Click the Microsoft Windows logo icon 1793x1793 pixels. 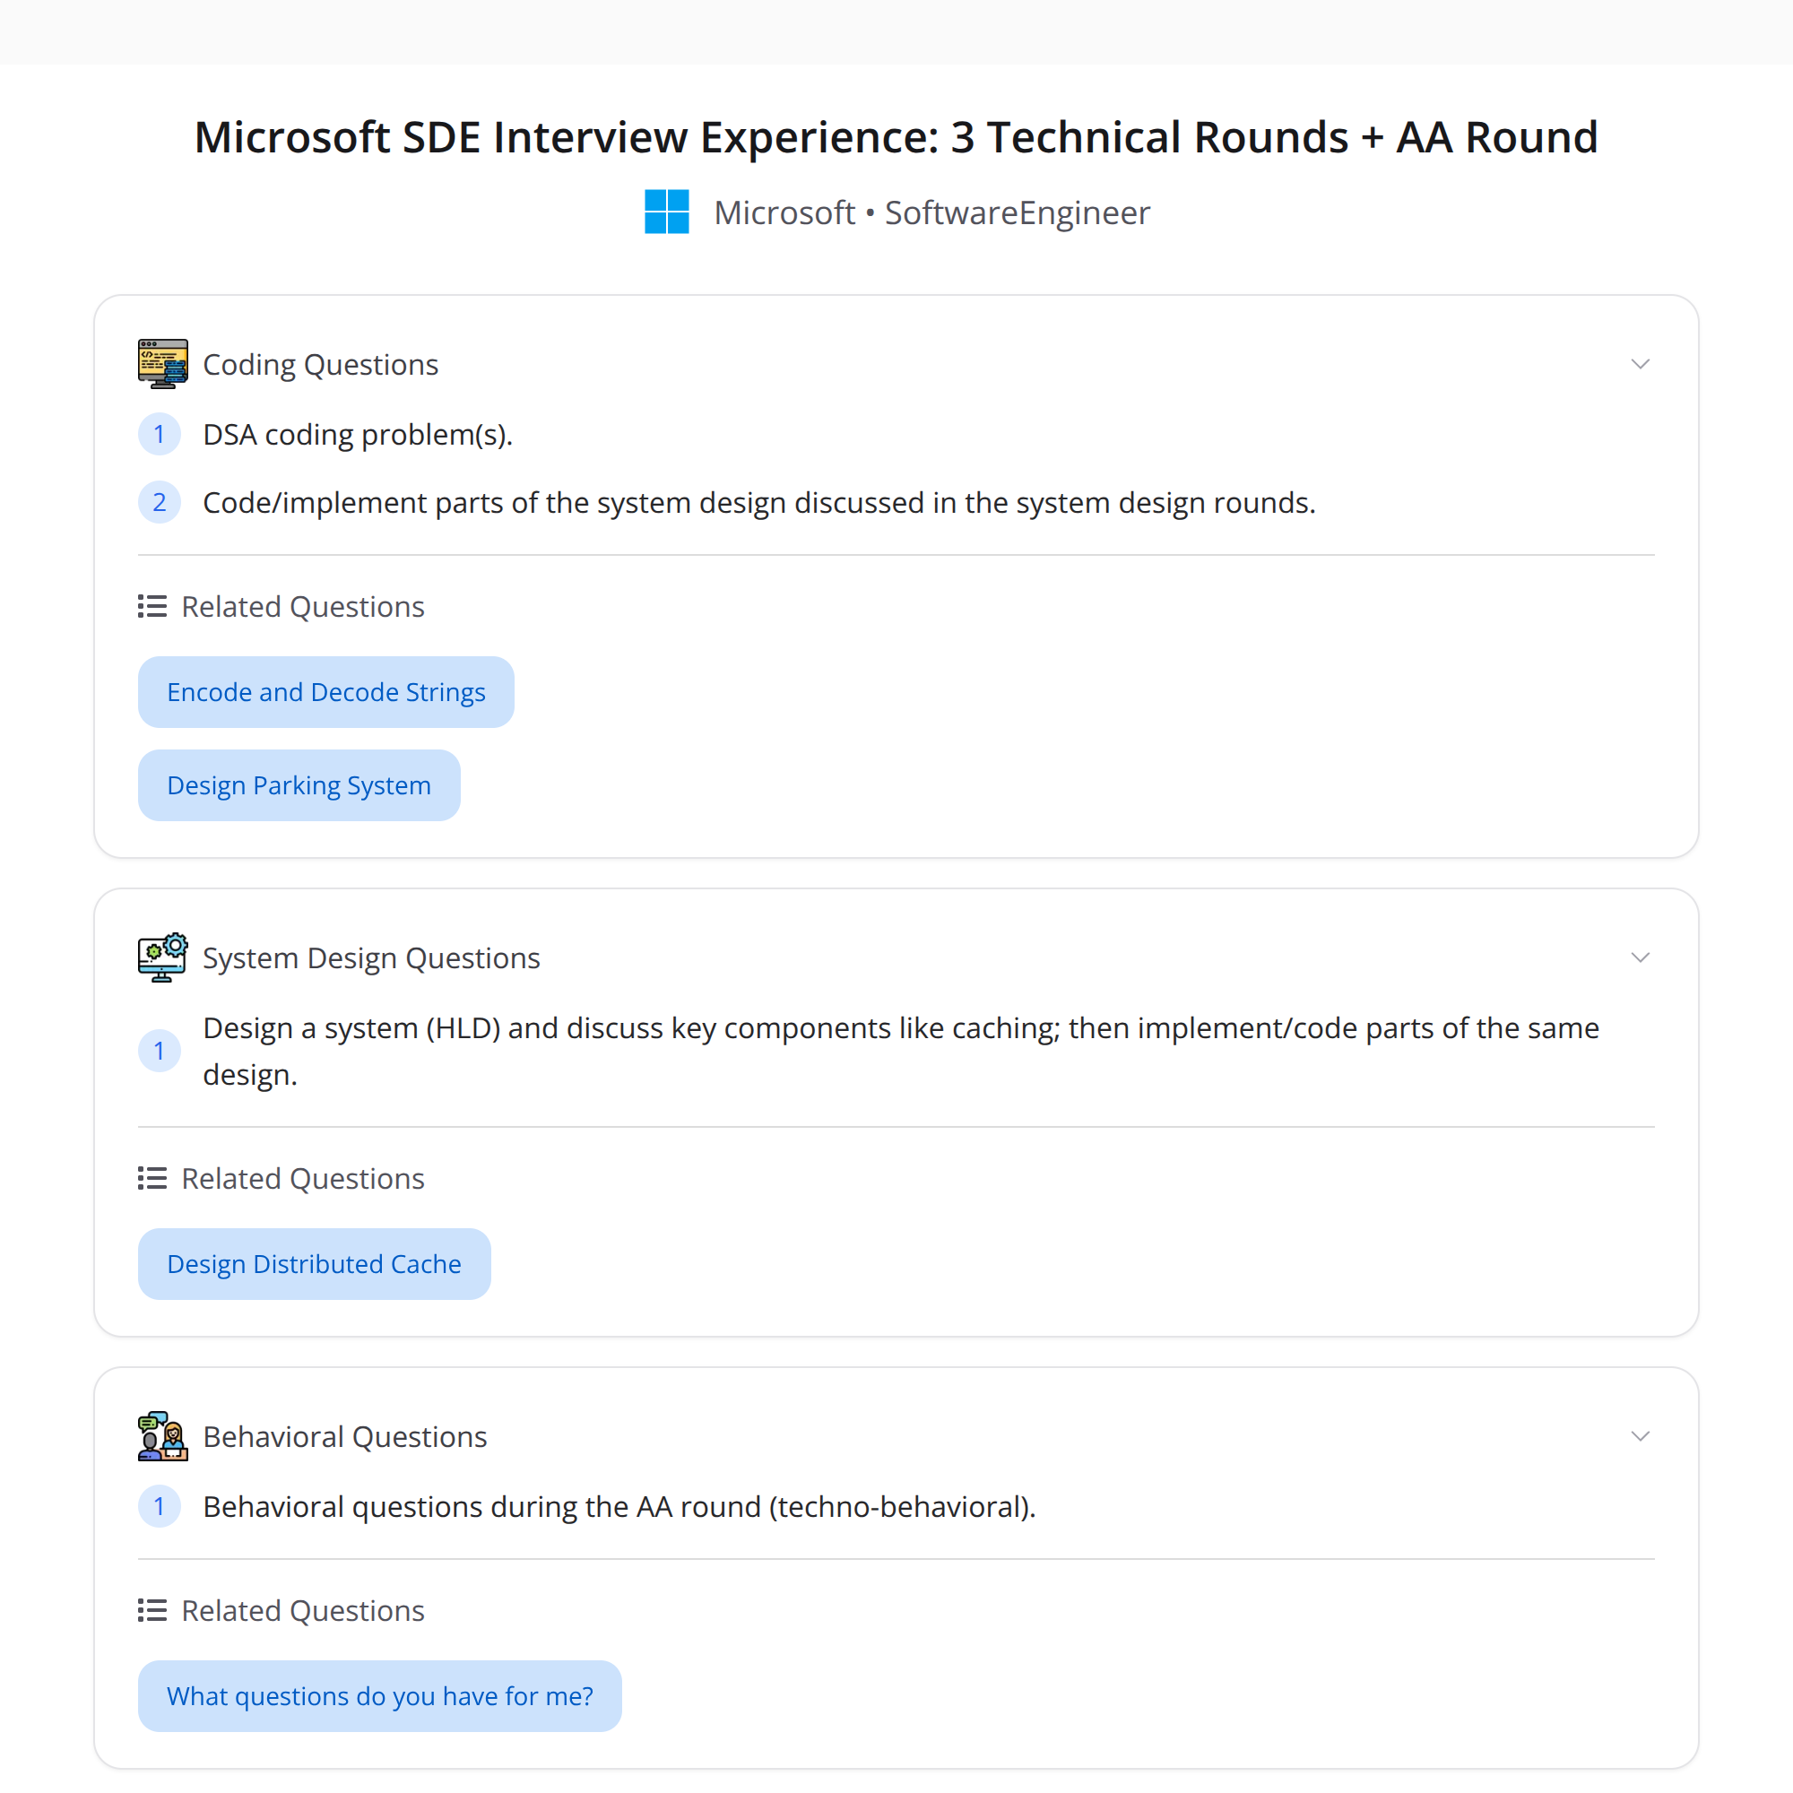666,212
